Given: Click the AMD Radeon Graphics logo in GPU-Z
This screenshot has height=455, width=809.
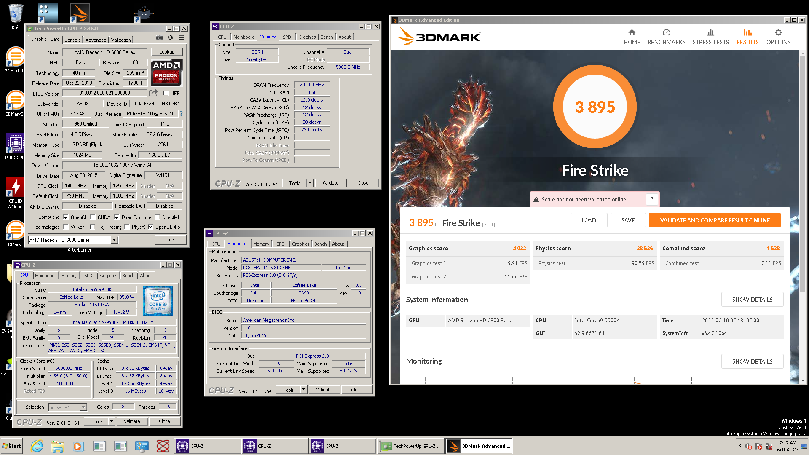Looking at the screenshot, I should tap(167, 72).
